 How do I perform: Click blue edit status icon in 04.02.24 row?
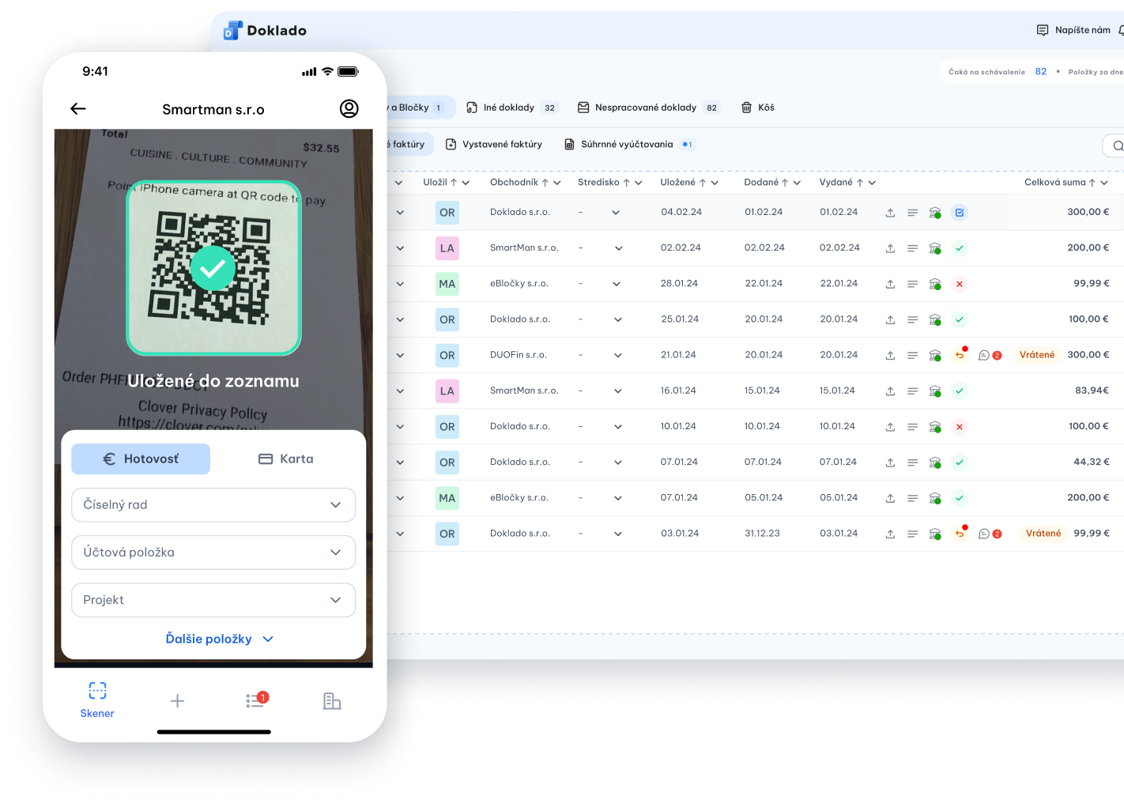point(960,213)
